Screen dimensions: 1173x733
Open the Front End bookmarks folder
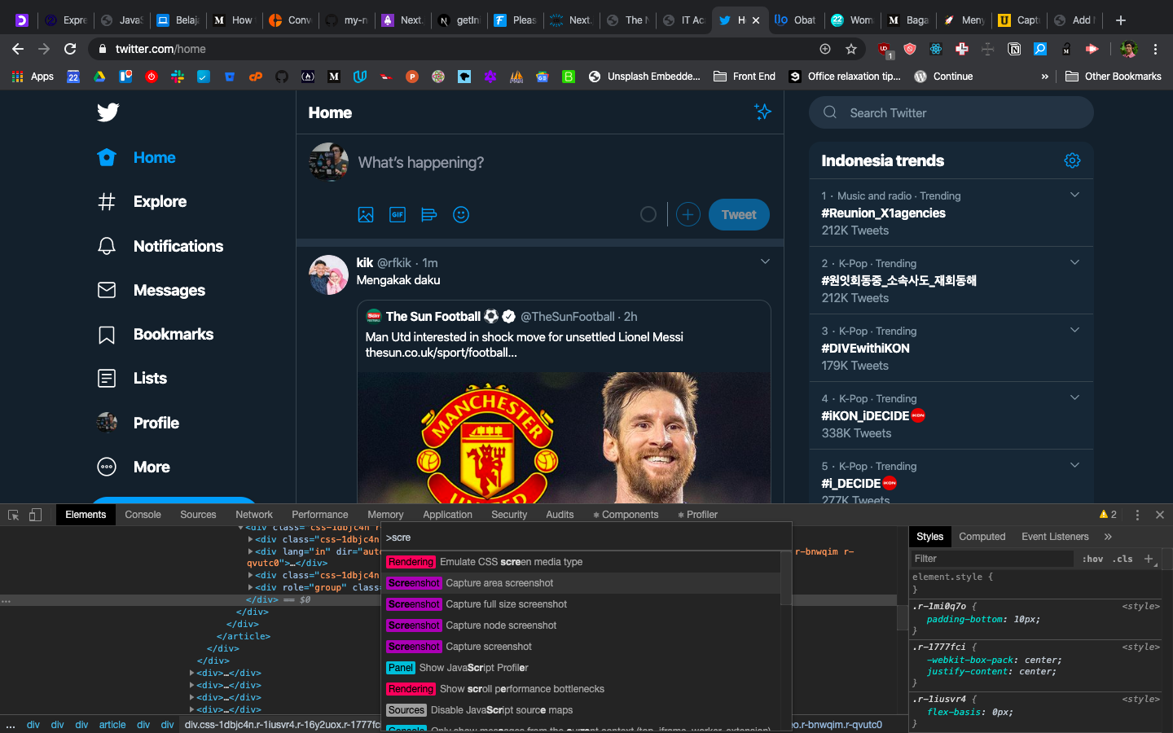[745, 77]
